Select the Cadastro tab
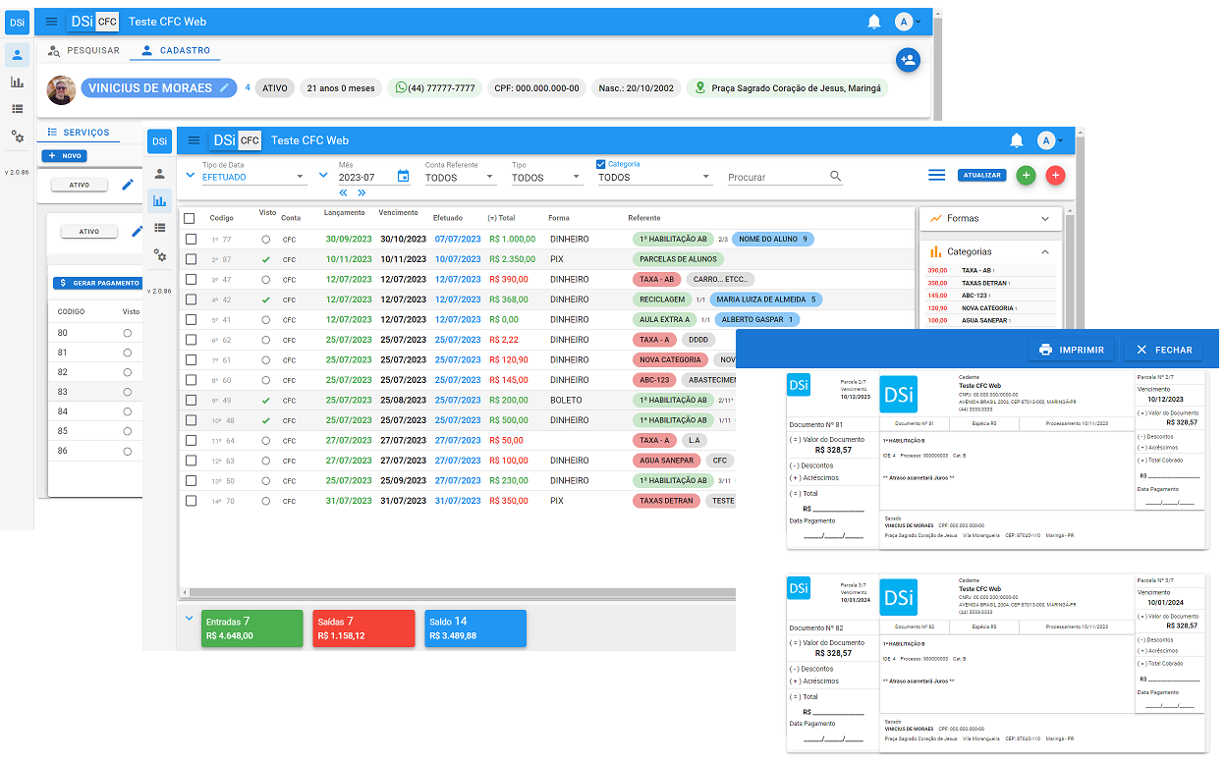Image resolution: width=1226 pixels, height=763 pixels. pyautogui.click(x=175, y=51)
